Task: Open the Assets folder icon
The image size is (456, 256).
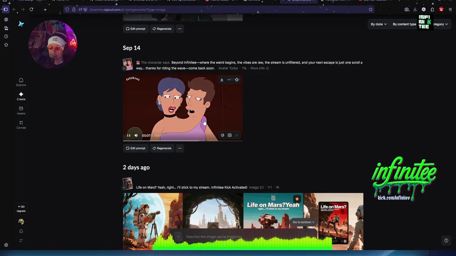Action: point(21,108)
